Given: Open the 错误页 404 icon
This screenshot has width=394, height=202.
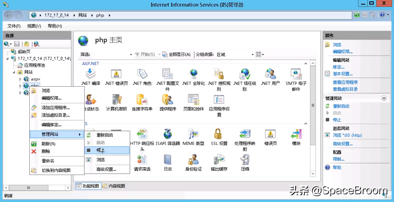Looking at the screenshot, I should [x=270, y=134].
